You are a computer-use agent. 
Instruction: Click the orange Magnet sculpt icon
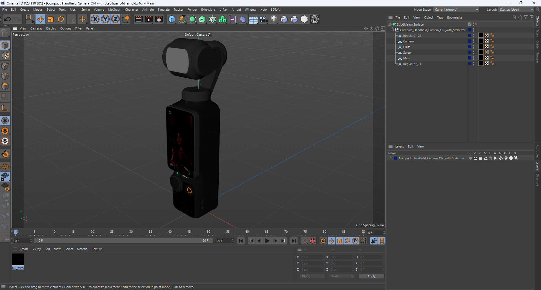[5, 154]
